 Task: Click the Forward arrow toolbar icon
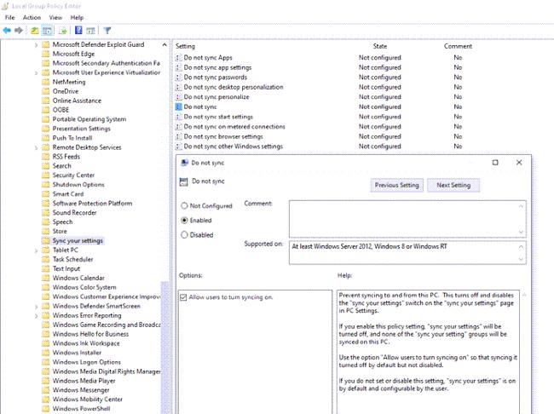pyautogui.click(x=19, y=31)
